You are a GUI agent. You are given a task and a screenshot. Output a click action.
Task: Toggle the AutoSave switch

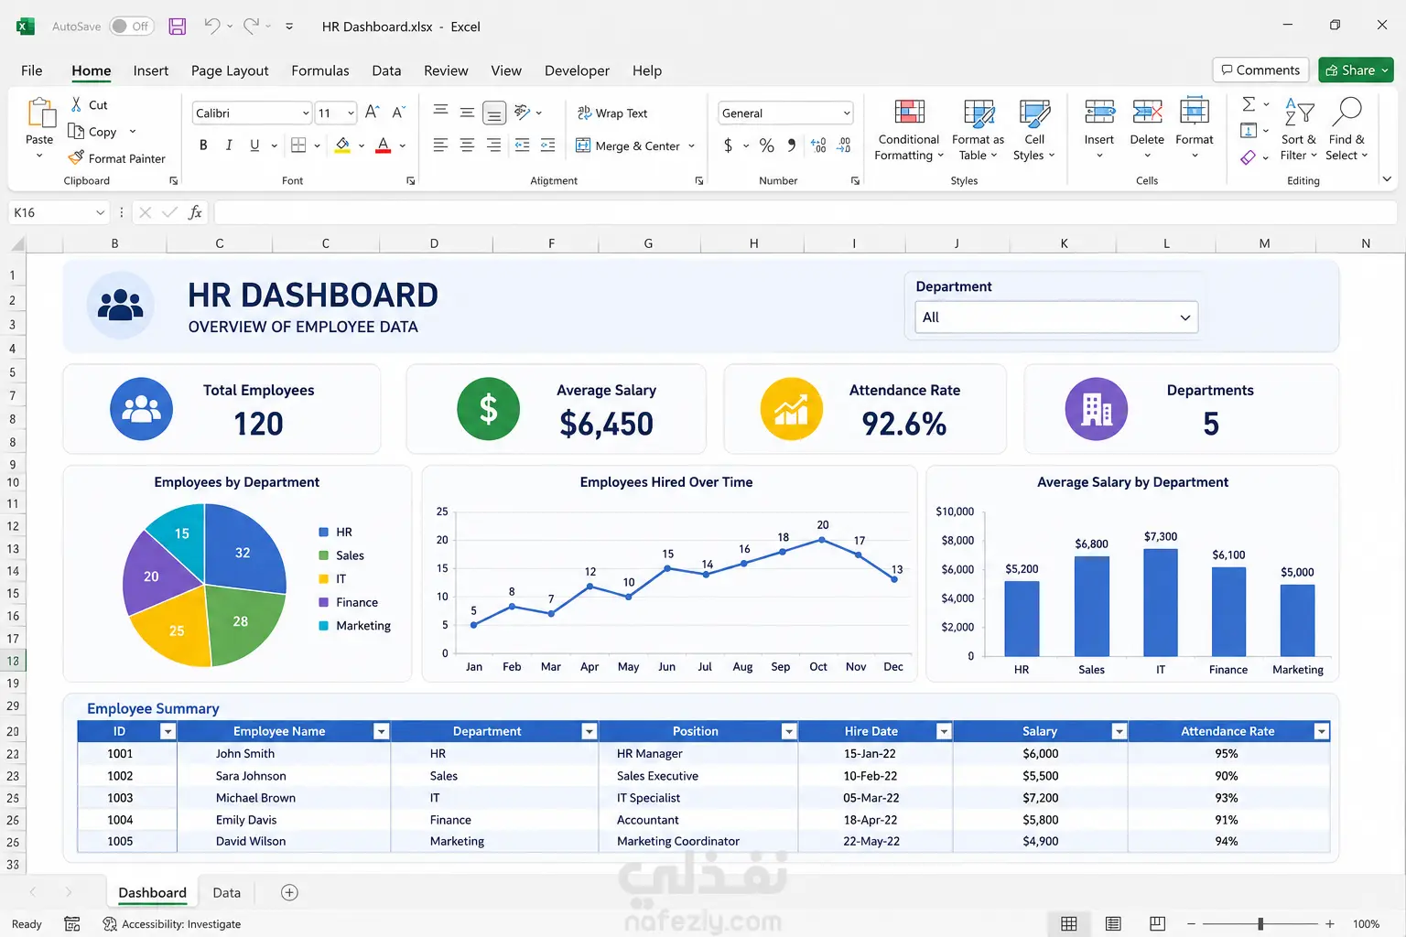tap(132, 27)
